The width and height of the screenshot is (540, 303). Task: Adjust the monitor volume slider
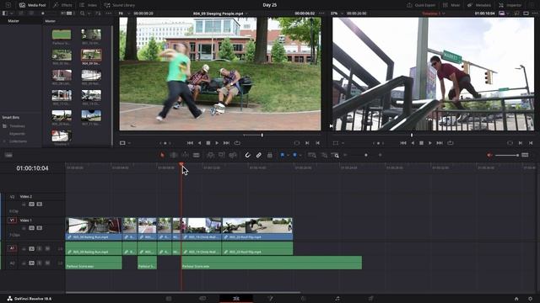(507, 155)
